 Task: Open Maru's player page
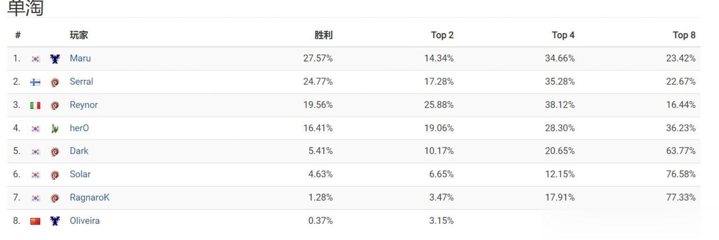(x=80, y=58)
